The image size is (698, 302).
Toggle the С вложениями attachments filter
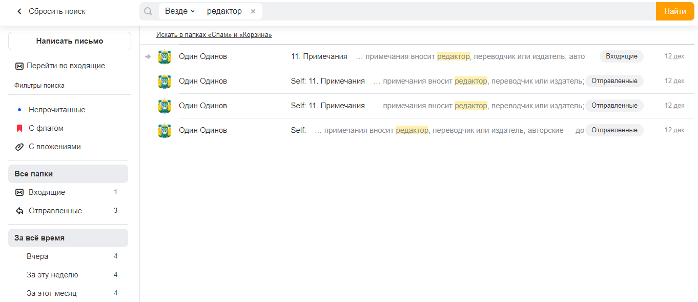[x=55, y=147]
